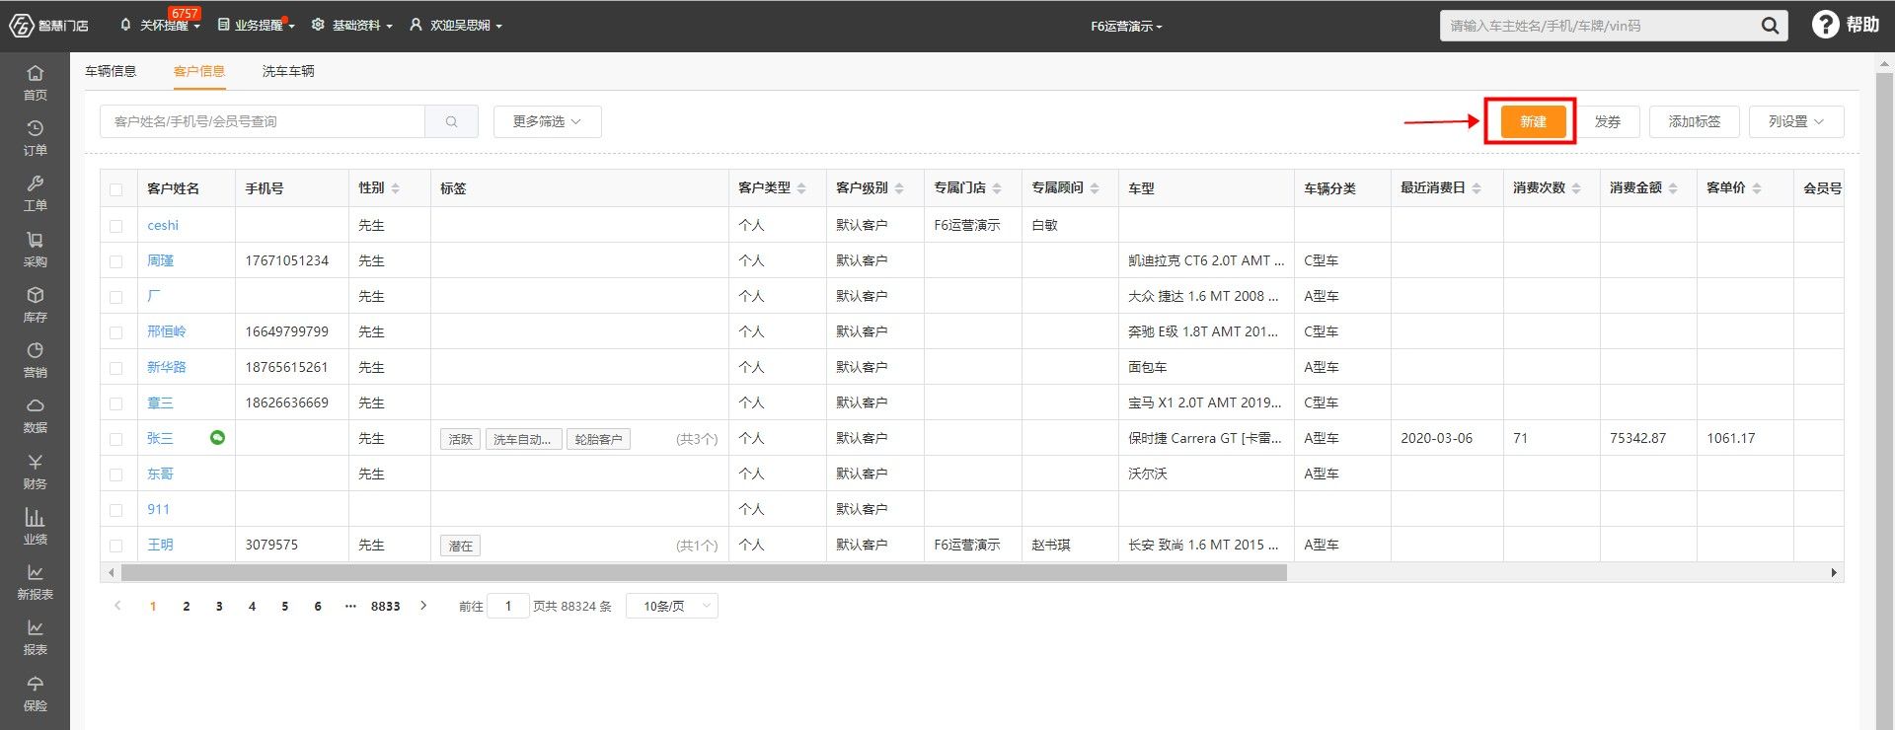The width and height of the screenshot is (1895, 730).
Task: Jump to last page 8833
Action: pyautogui.click(x=385, y=606)
